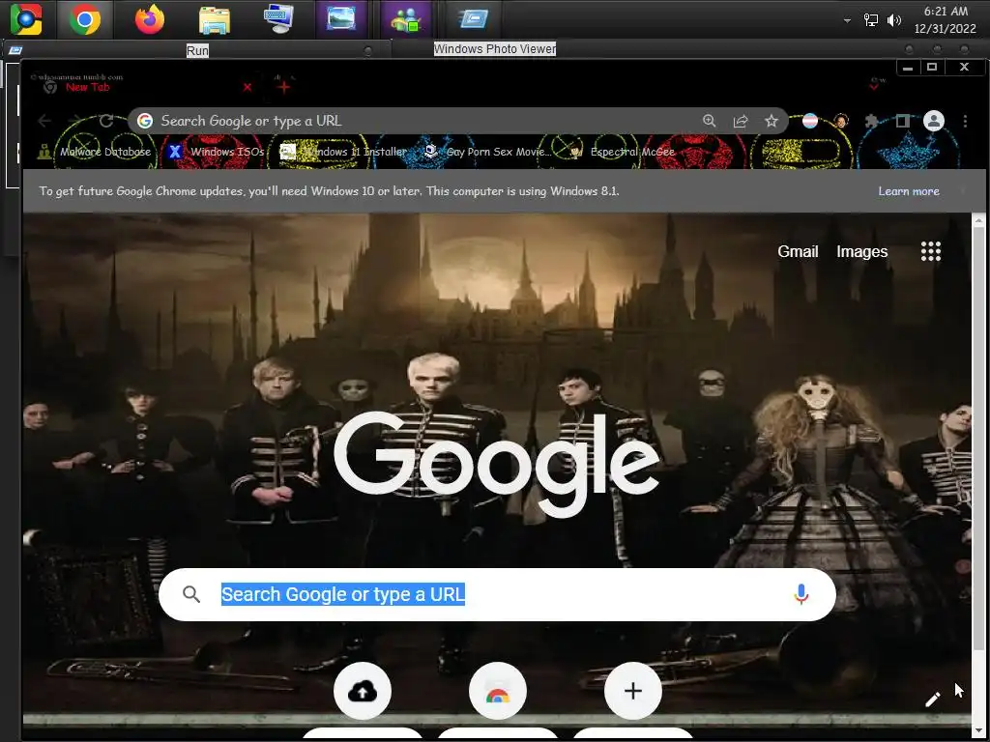The image size is (990, 742).
Task: Open the network tray icon
Action: (871, 20)
